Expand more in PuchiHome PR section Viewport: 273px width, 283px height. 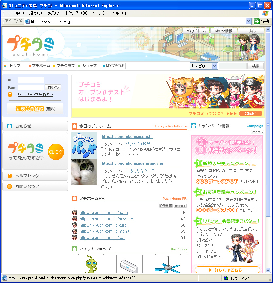tap(180, 206)
